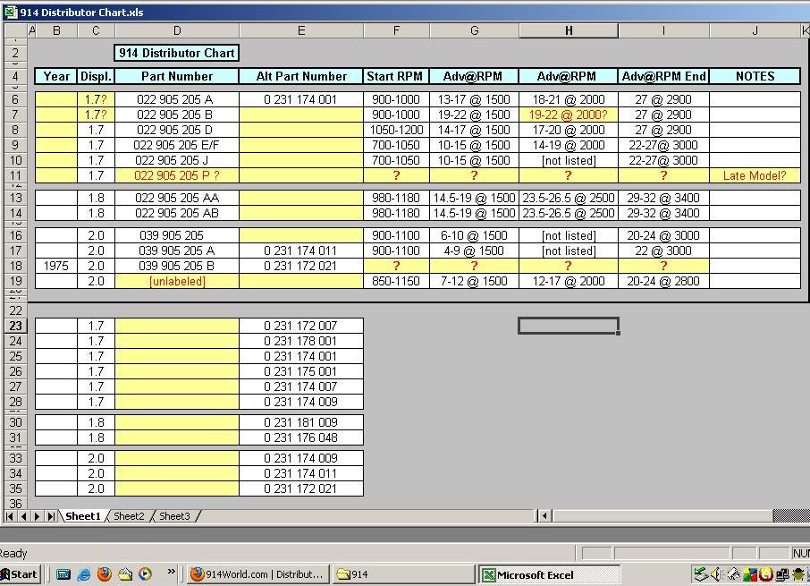810x586 pixels.
Task: Go to first sheet navigation arrow
Action: click(10, 515)
